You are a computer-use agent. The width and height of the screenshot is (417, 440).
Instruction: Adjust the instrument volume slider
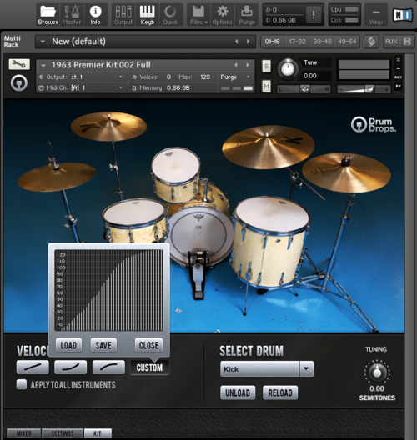[364, 89]
